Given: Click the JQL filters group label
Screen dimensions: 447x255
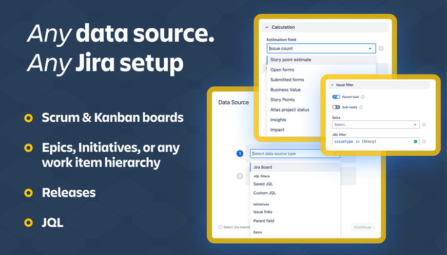Looking at the screenshot, I should pos(262,176).
